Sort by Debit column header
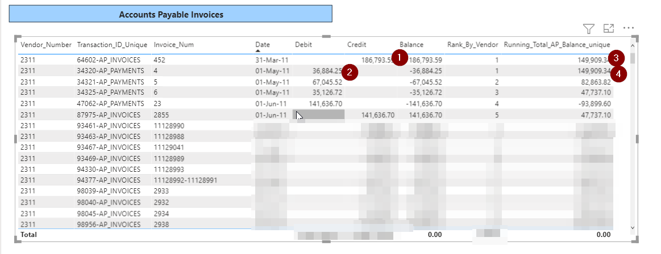Image resolution: width=661 pixels, height=254 pixels. click(x=304, y=45)
